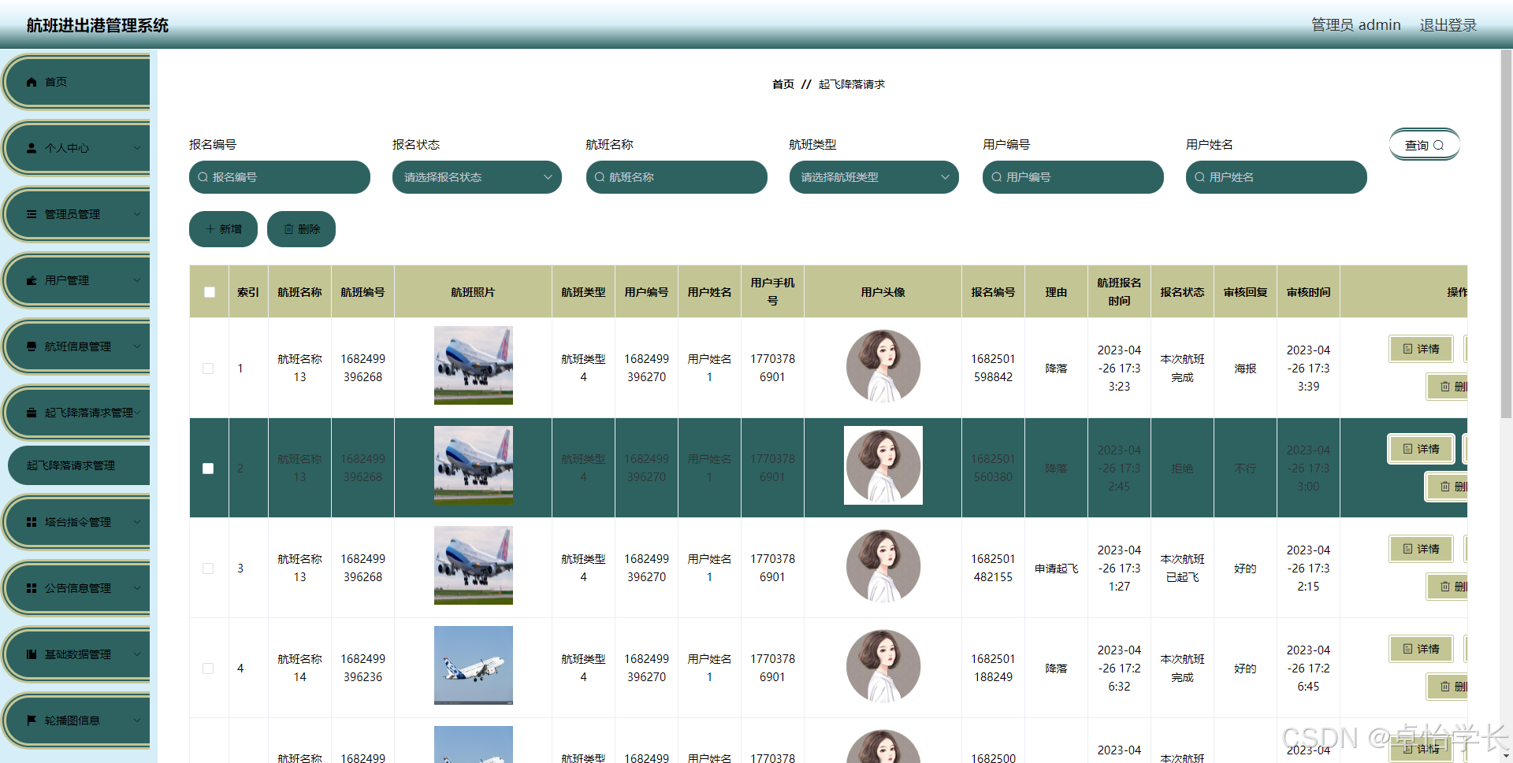1513x763 pixels.
Task: Check the checkbox for row 3
Action: [x=208, y=569]
